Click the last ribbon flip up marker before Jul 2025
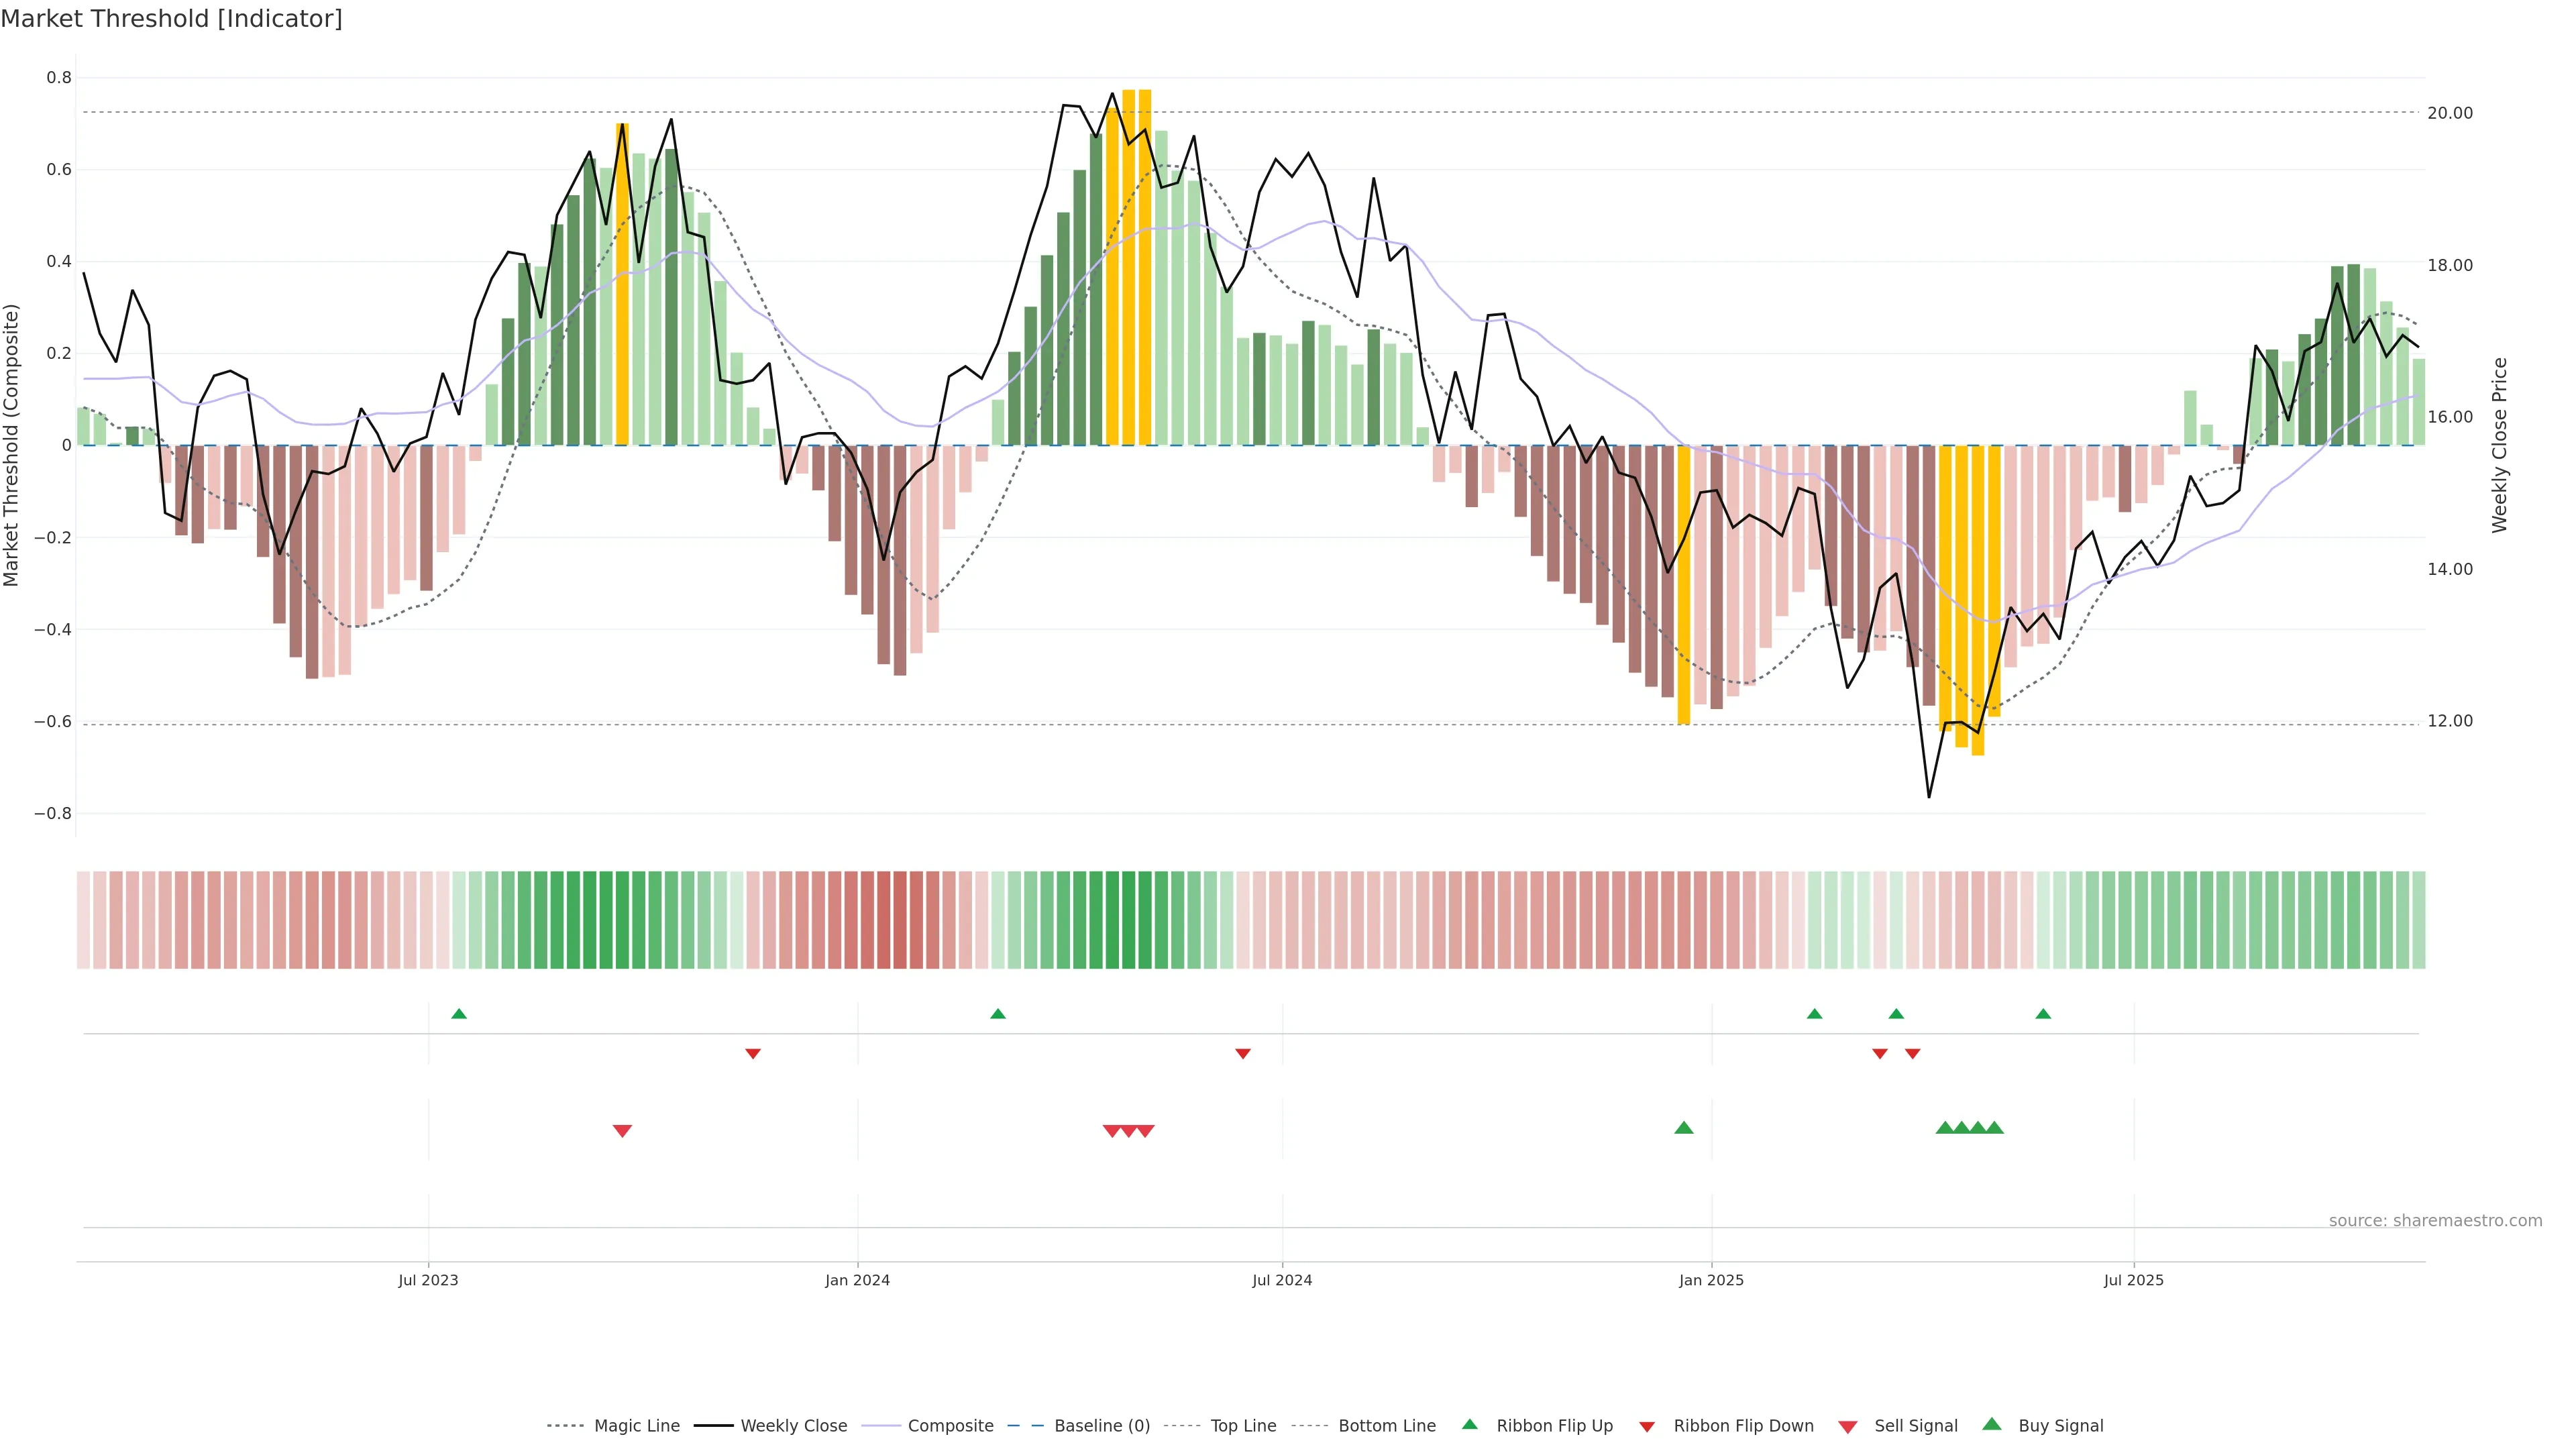The width and height of the screenshot is (2576, 1449). [x=2043, y=1014]
